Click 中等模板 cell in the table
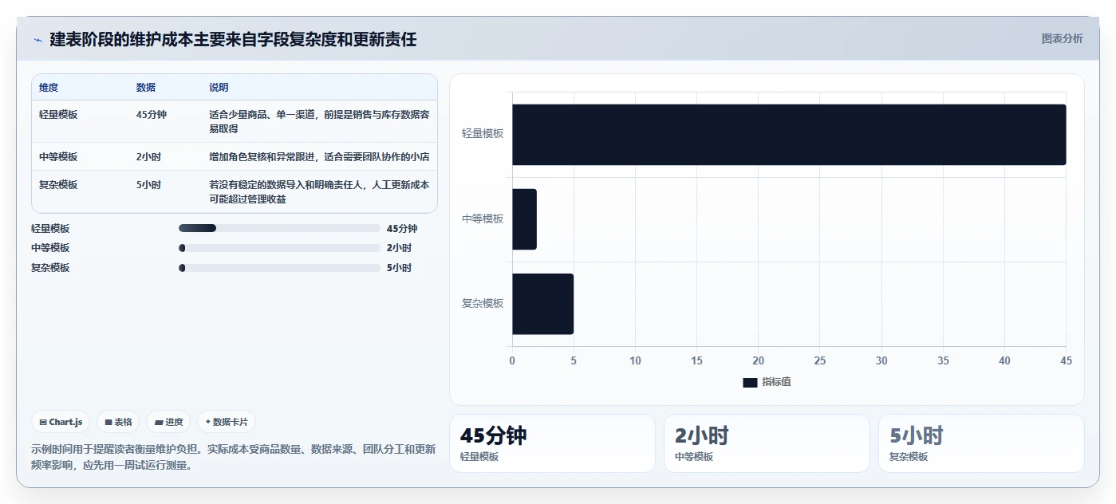The image size is (1116, 504). point(58,157)
